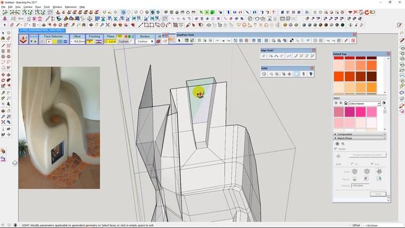This screenshot has width=405, height=228.
Task: Click the note pencil icon at far right
Action: point(399,25)
